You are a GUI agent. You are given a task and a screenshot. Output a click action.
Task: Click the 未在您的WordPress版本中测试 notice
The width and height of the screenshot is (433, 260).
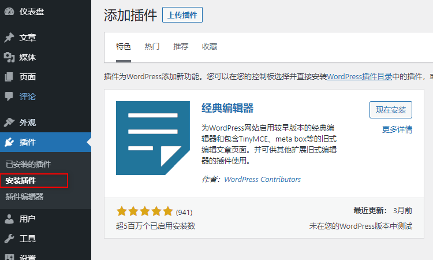[x=361, y=226]
